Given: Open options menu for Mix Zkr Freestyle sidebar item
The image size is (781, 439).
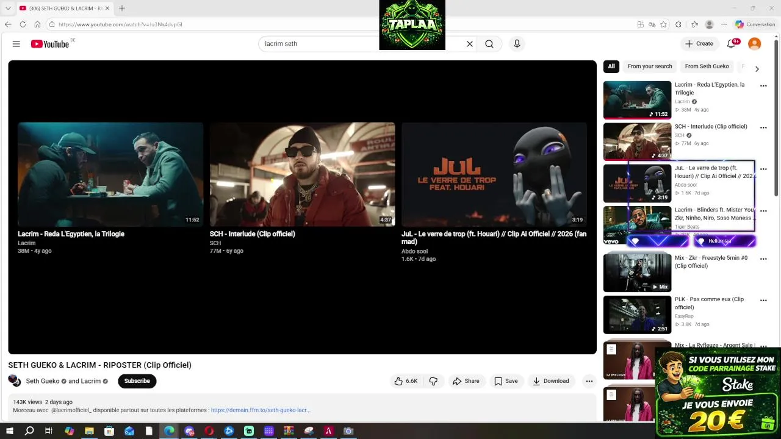Looking at the screenshot, I should (x=763, y=259).
